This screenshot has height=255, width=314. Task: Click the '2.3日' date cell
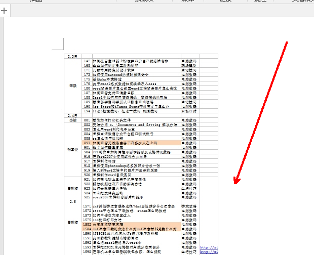coord(72,56)
